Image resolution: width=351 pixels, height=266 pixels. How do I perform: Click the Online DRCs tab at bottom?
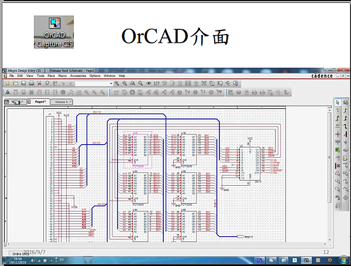click(20, 254)
